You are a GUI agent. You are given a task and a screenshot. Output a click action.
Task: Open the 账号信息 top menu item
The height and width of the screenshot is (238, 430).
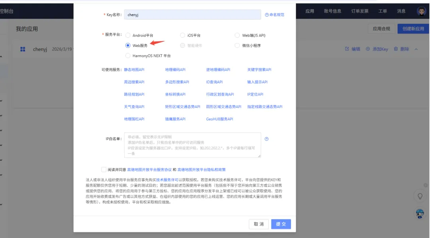pyautogui.click(x=332, y=11)
